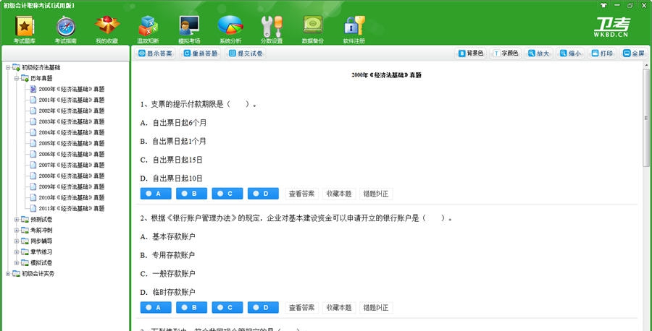Open 2010年《经济法基础》真题 in tree
The height and width of the screenshot is (331, 652).
pos(72,197)
